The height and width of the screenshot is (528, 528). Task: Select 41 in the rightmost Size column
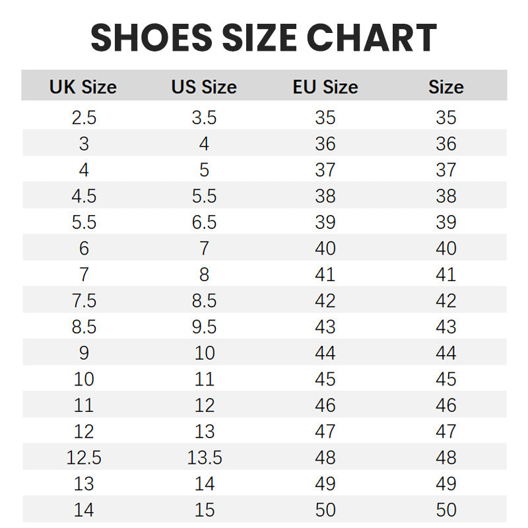[x=446, y=275]
